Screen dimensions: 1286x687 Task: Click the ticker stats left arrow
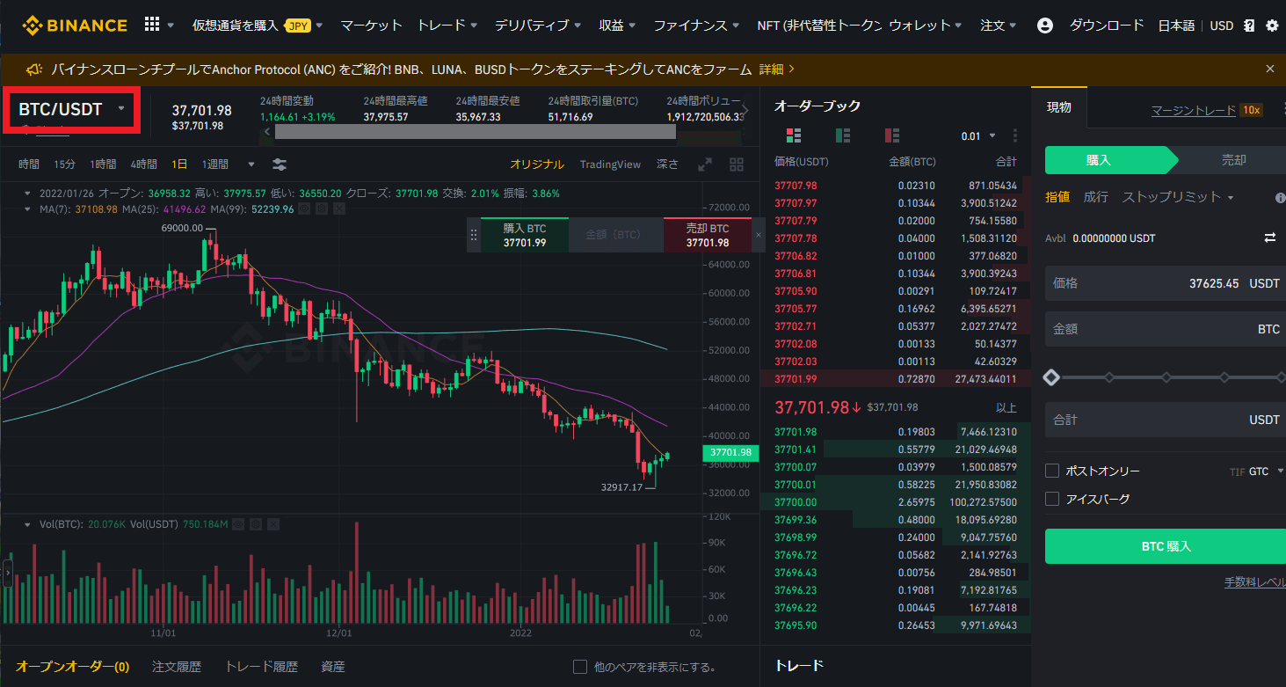coord(267,131)
